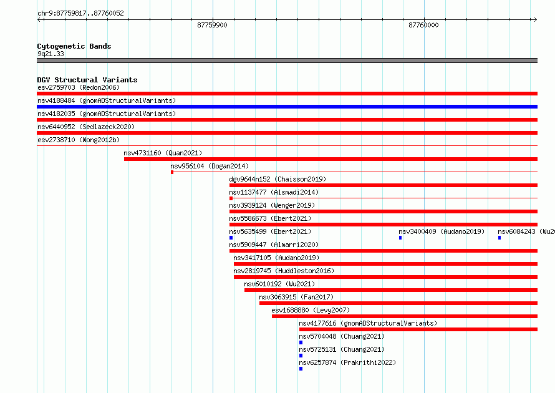Open the nsv5725131 (Chuang2021) variant
Screen dimensions: 555x393
(342, 349)
